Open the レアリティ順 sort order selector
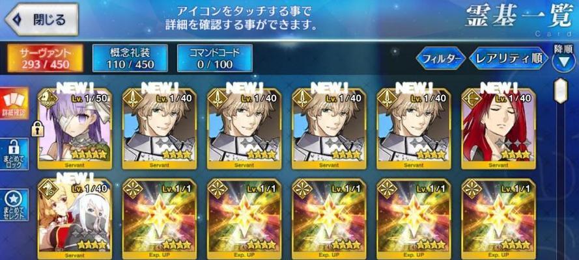This screenshot has width=579, height=260. point(509,58)
